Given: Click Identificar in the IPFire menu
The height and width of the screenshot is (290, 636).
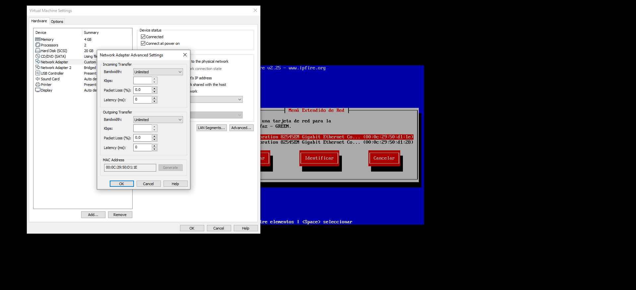Looking at the screenshot, I should click(x=319, y=158).
